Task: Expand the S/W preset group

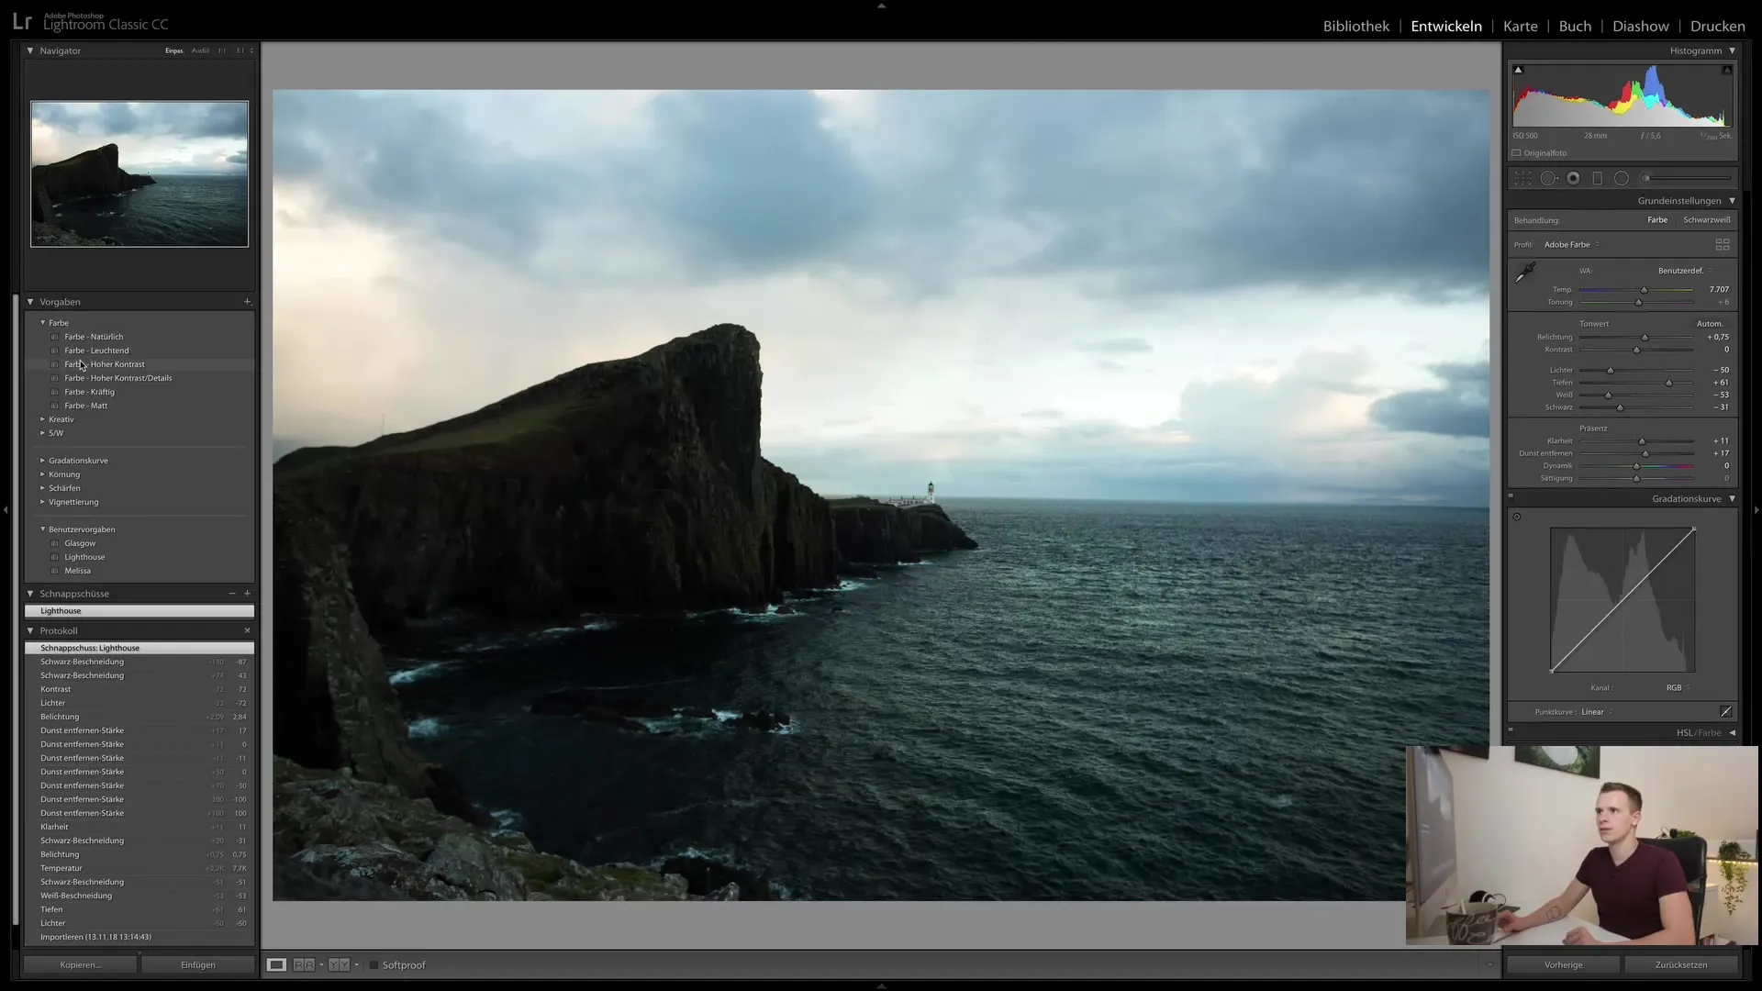Action: coord(42,433)
